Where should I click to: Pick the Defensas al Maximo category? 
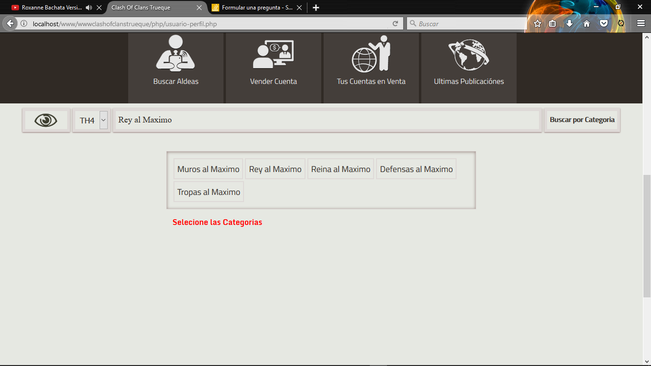pos(416,169)
